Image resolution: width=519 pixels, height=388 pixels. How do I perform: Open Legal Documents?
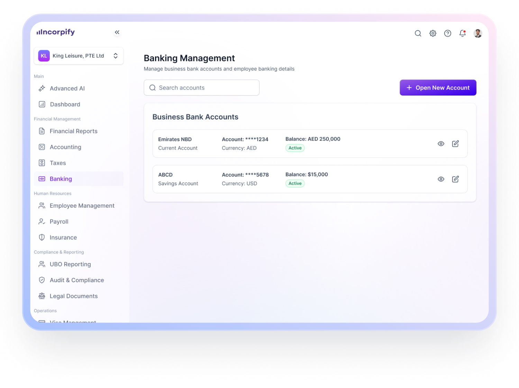(x=79, y=296)
